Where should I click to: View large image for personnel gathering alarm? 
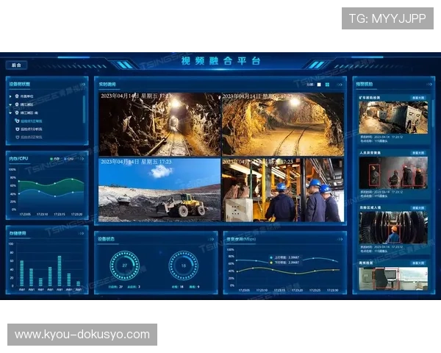click(419, 153)
